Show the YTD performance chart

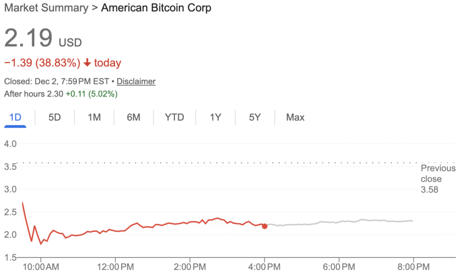pos(174,117)
